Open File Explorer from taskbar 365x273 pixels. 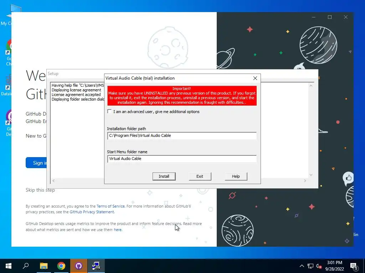click(x=43, y=266)
